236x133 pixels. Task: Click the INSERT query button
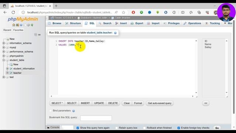tap(85, 103)
